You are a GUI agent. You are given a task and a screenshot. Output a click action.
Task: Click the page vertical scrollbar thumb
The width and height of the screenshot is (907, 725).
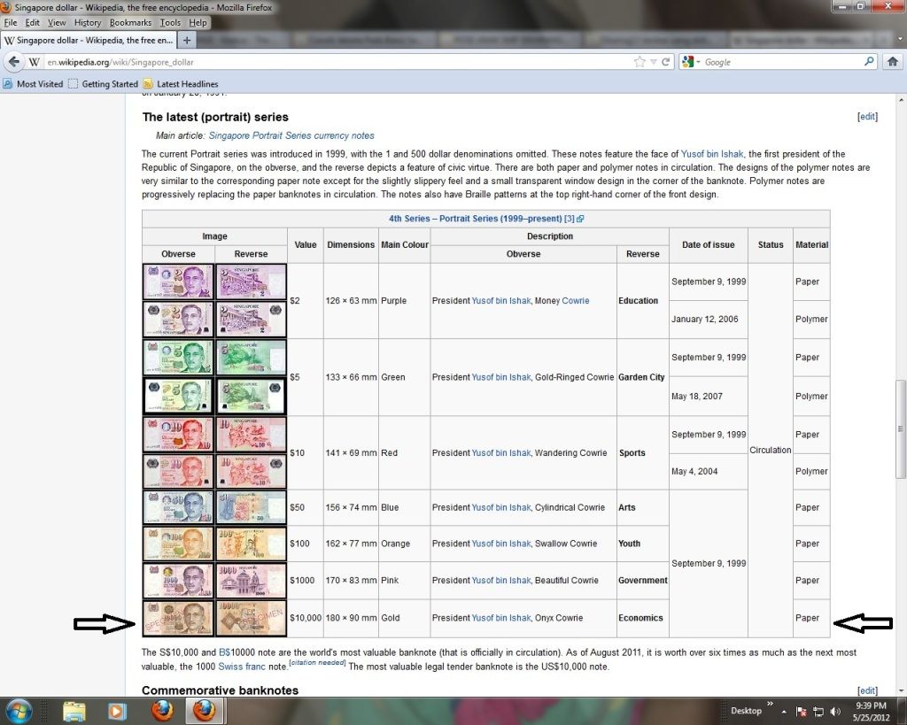click(901, 428)
